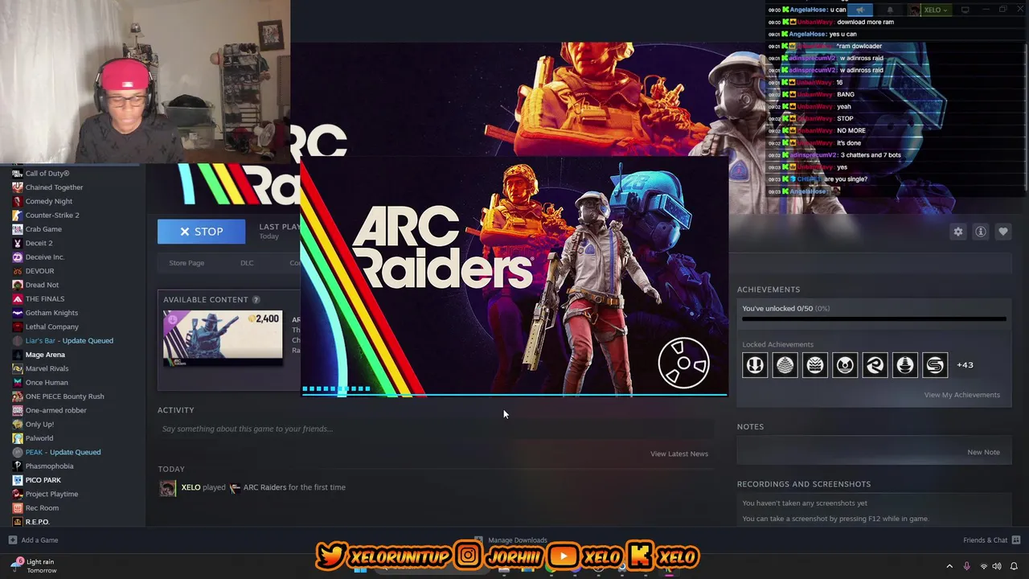1029x579 pixels.
Task: Click the first locked achievement icon
Action: [x=755, y=365]
